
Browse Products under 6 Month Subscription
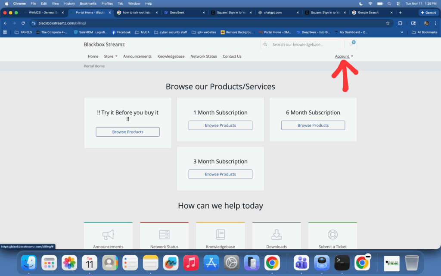[x=313, y=125]
